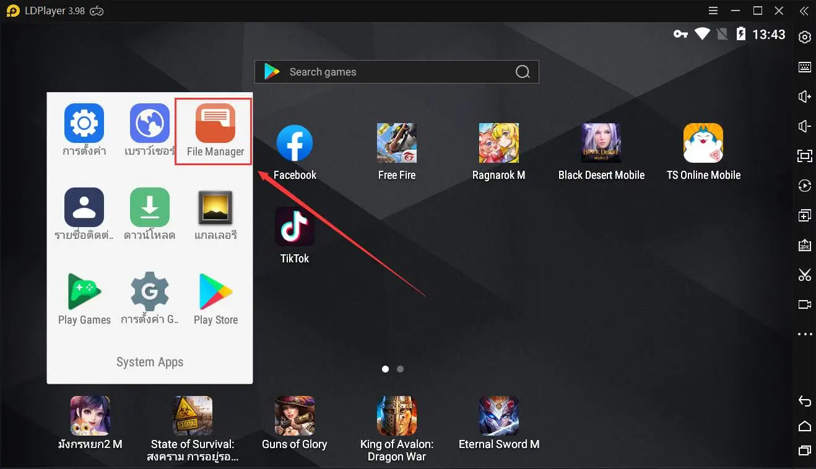
Task: Open keyboard mapping in sidebar
Action: coord(804,67)
